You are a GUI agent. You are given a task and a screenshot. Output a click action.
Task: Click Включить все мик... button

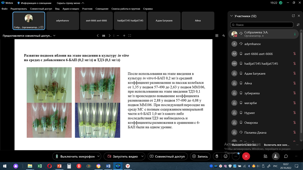(x=277, y=145)
